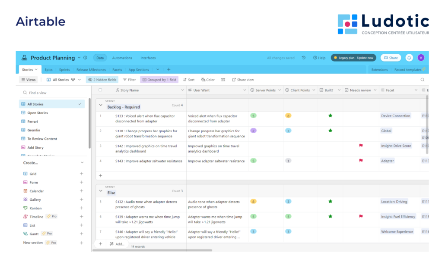Screen dimensions: 445x265
Task: Toggle the Built star for story S133
Action: (330, 115)
